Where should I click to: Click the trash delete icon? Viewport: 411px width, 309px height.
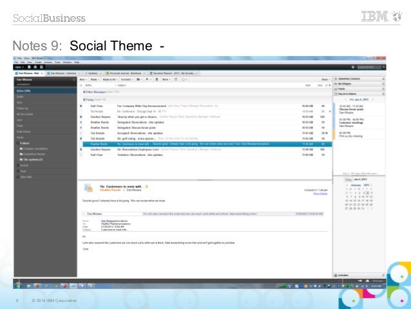point(157,79)
